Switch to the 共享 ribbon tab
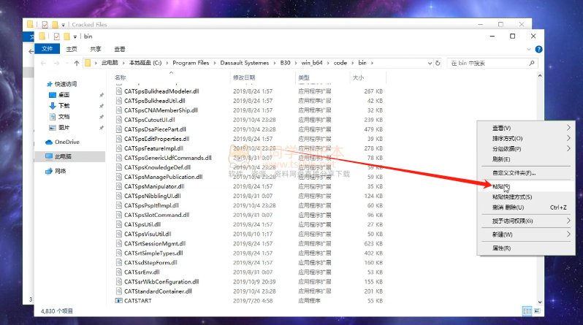This screenshot has width=583, height=325. [96, 49]
